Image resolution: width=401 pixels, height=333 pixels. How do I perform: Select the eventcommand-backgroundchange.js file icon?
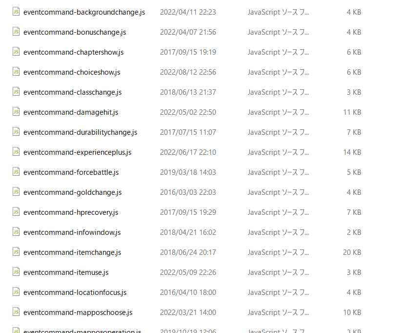(16, 12)
